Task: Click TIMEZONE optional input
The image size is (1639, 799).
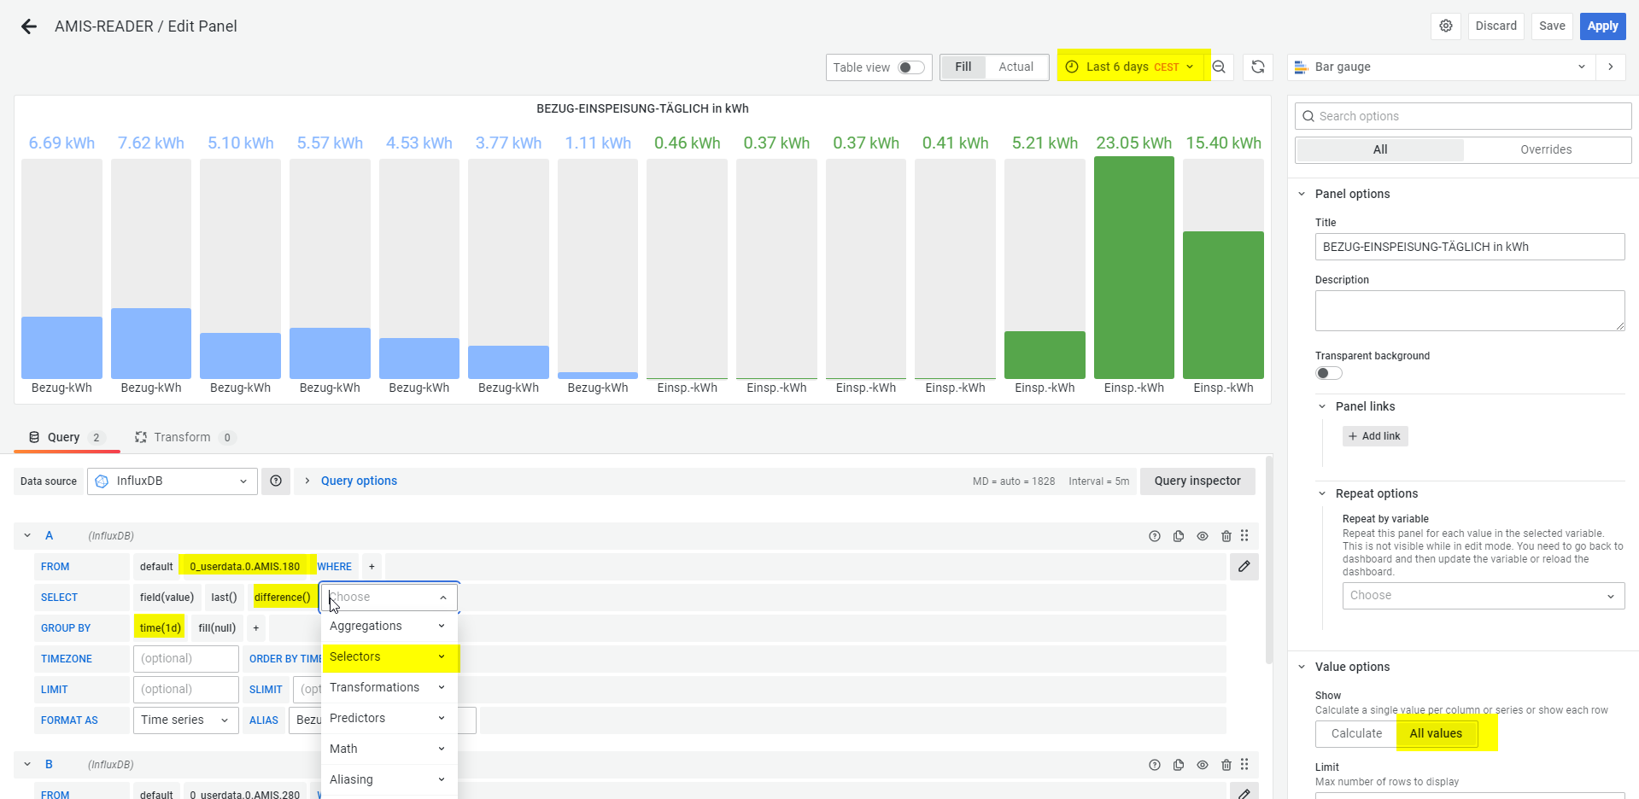Action: click(186, 659)
